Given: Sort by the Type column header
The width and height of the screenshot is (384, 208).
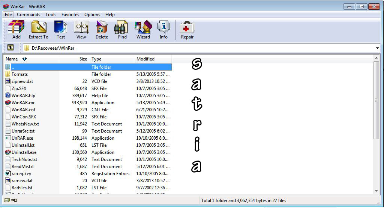Looking at the screenshot, I should tap(112, 59).
